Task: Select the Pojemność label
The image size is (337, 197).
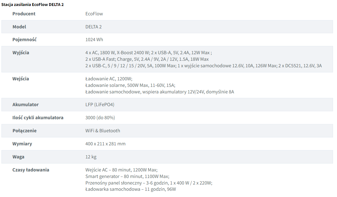Action: click(x=24, y=40)
